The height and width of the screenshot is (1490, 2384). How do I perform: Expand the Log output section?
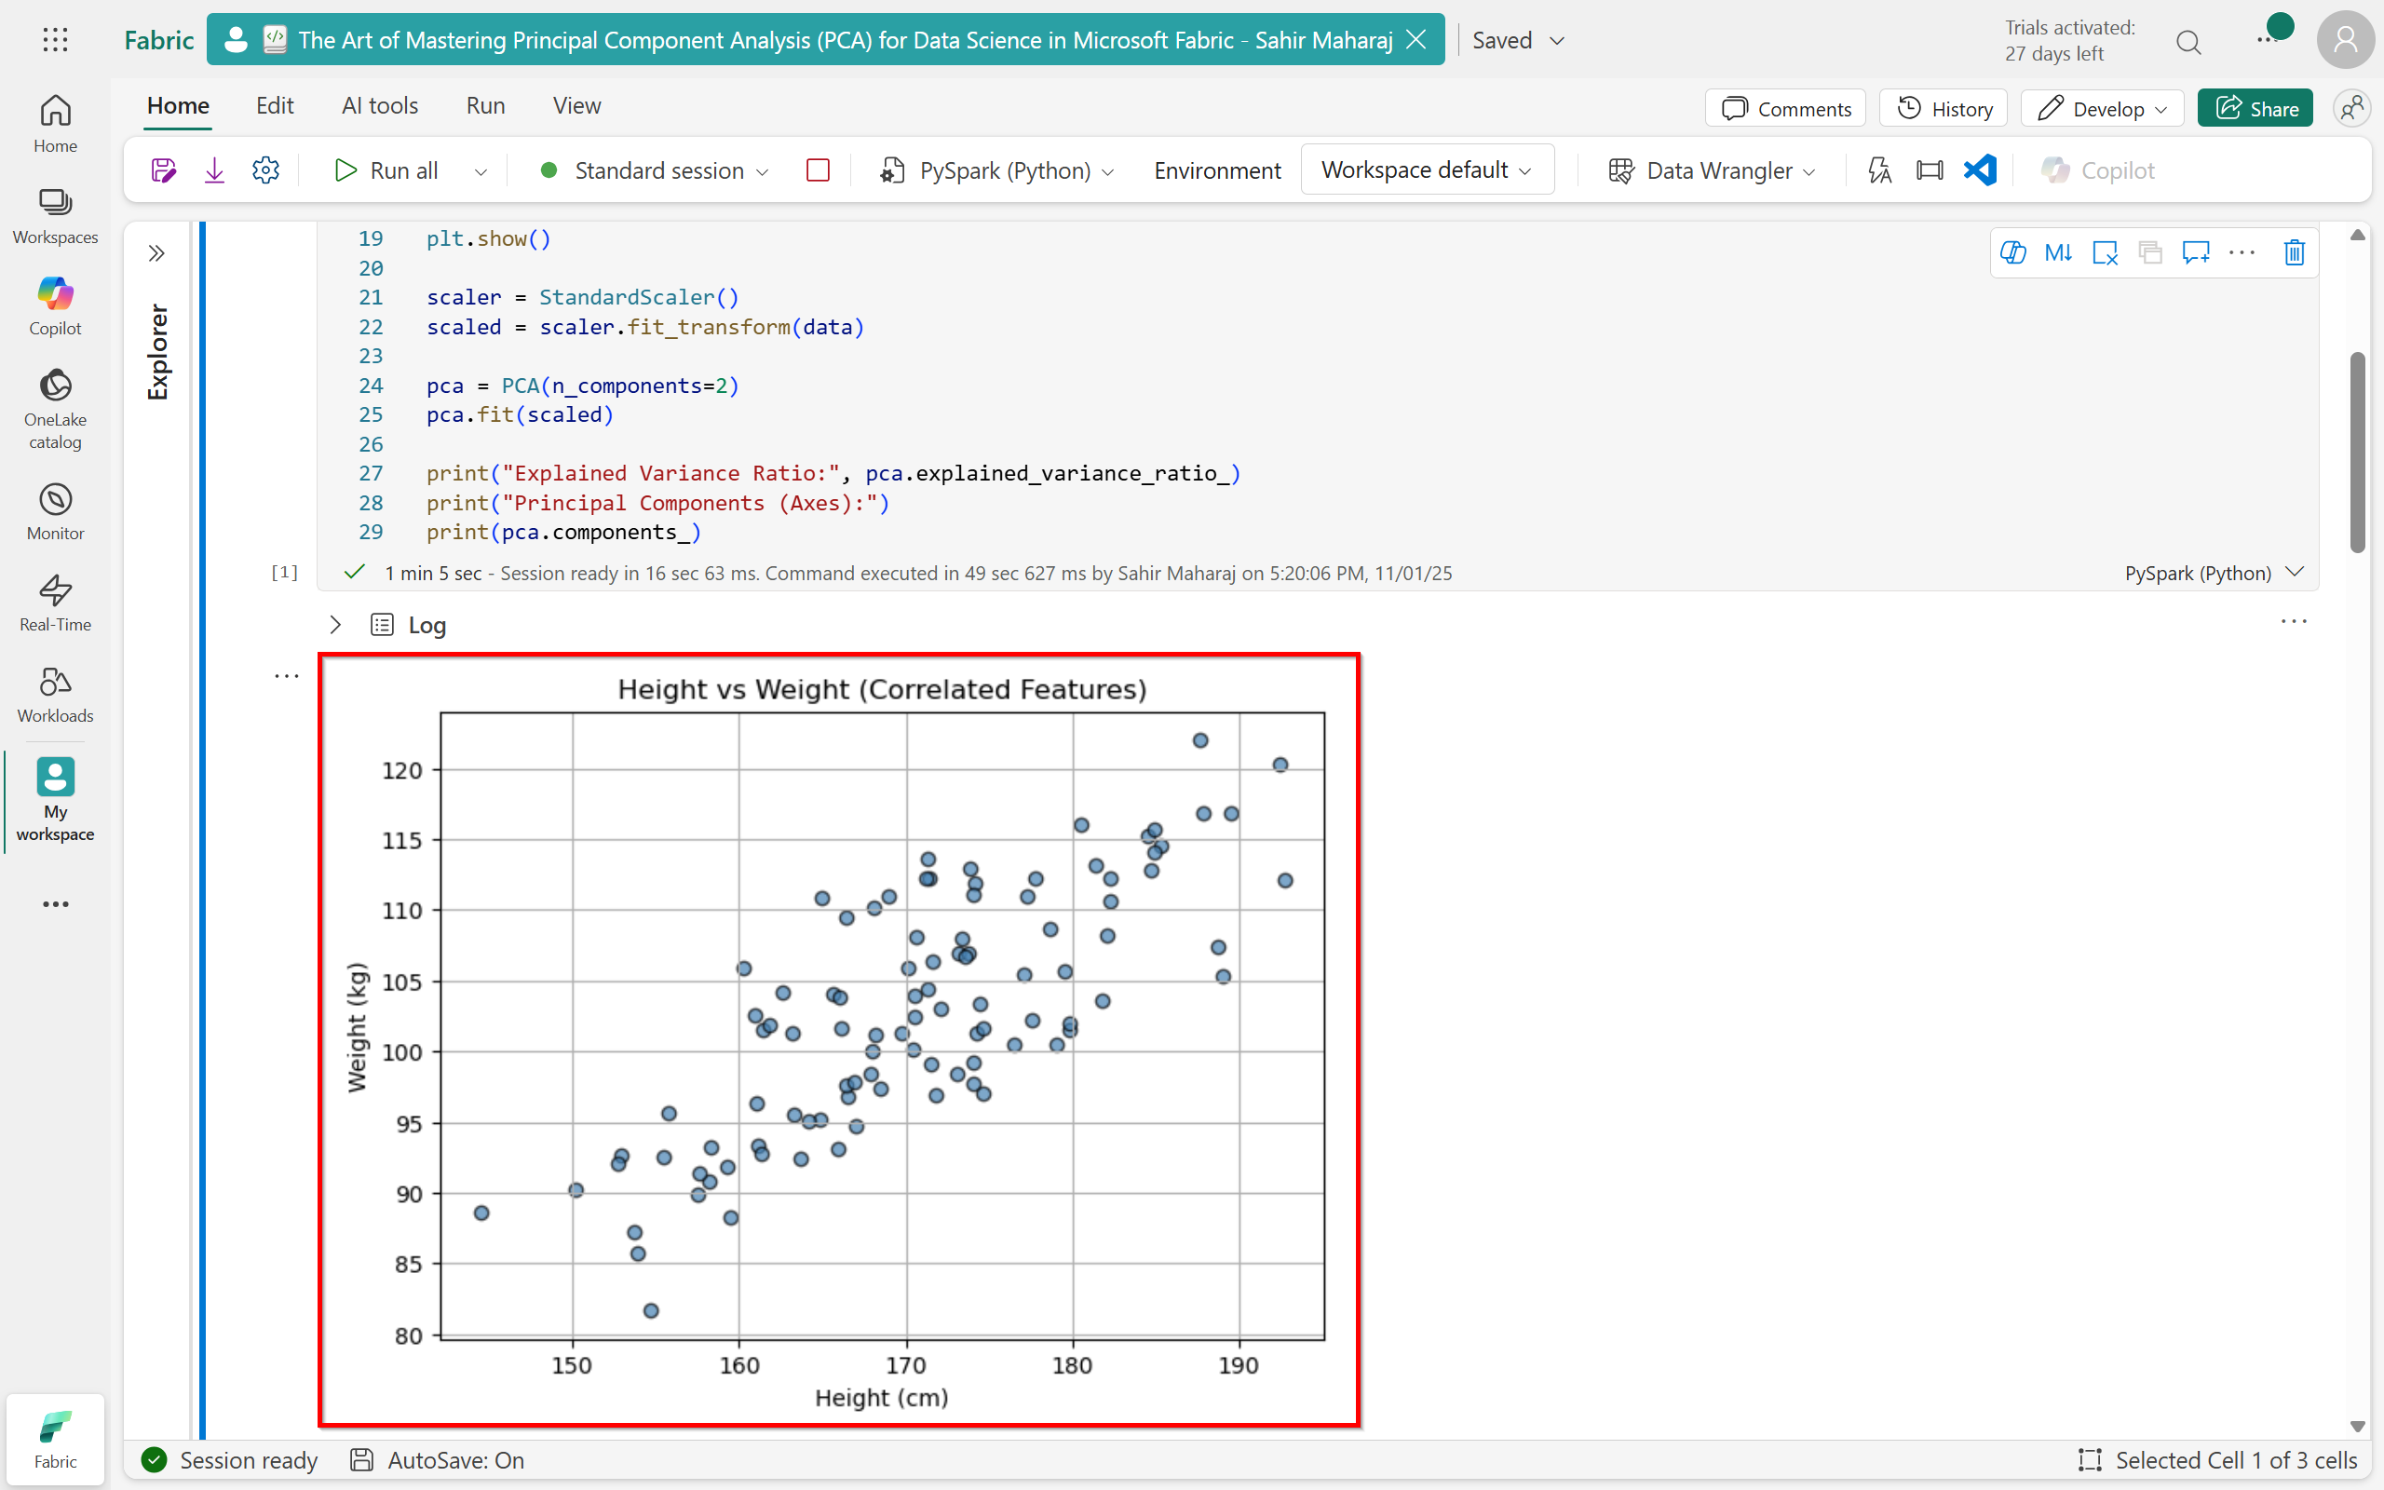(x=335, y=625)
